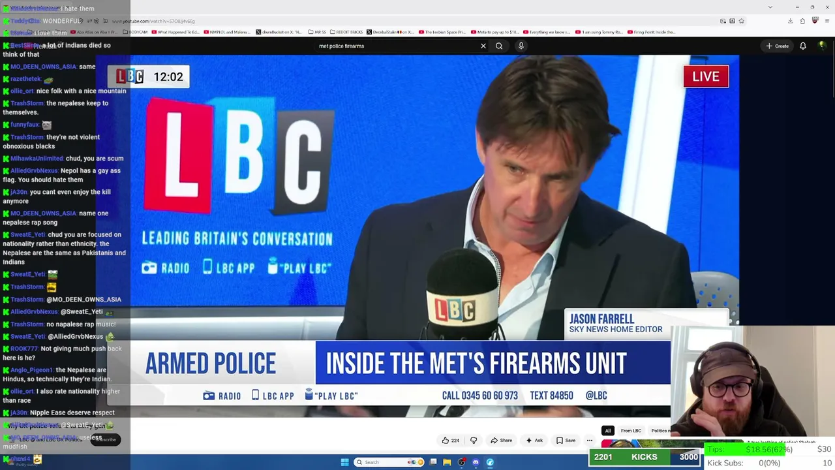Like the video with 224 likes
Image resolution: width=835 pixels, height=470 pixels.
pos(450,440)
